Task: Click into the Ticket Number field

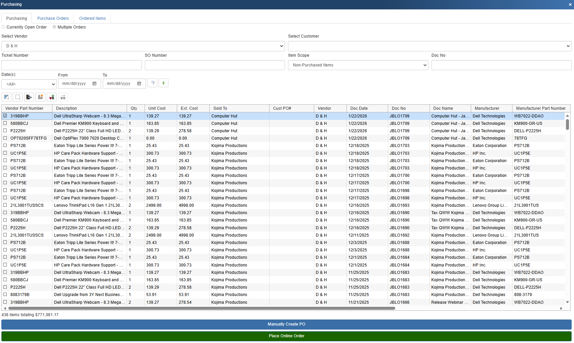Action: [71, 65]
